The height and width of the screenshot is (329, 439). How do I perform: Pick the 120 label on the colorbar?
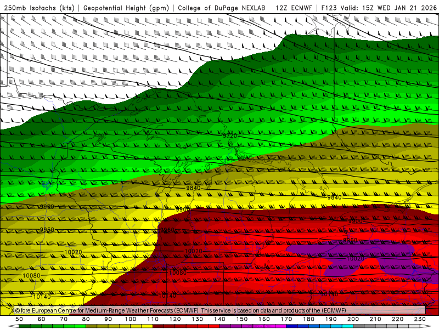click(175, 319)
